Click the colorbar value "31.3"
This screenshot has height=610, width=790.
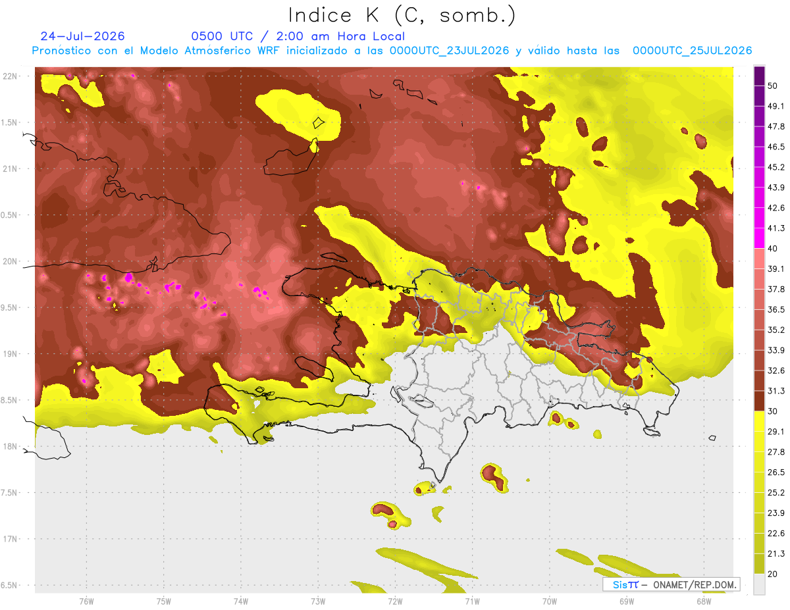pos(776,391)
